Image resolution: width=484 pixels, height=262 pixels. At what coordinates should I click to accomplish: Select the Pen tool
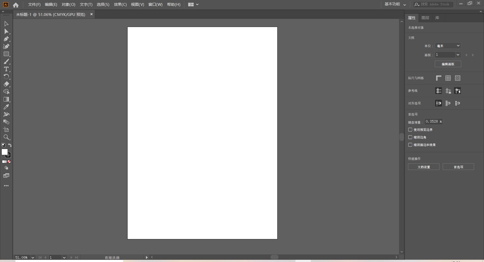coord(6,39)
